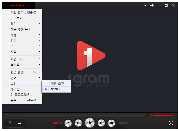The height and width of the screenshot is (131, 178).
Task: Expand the 최근 재생 목록 submenu
Action: click(x=22, y=29)
